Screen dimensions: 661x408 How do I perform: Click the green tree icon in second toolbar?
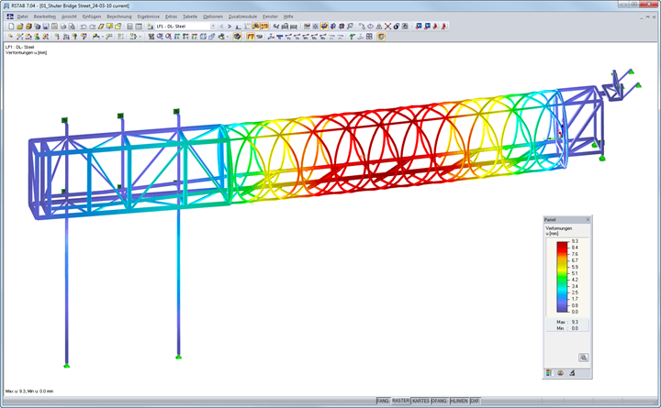pyautogui.click(x=352, y=37)
